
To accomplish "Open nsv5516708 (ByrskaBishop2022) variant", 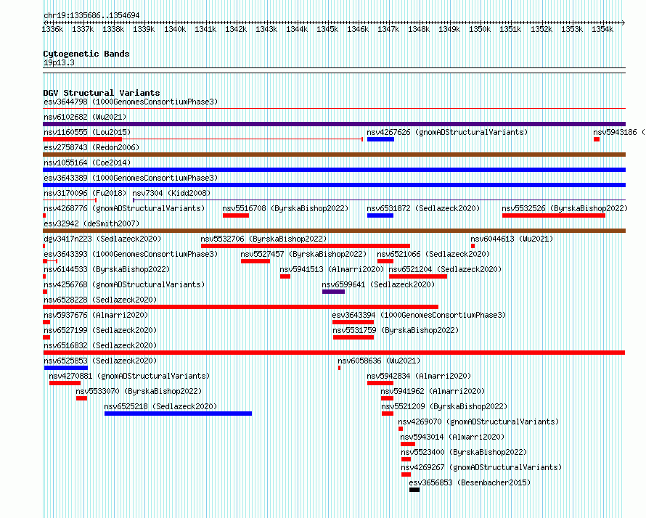I will click(285, 208).
